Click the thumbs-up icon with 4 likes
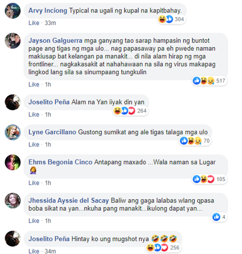 (x=216, y=217)
